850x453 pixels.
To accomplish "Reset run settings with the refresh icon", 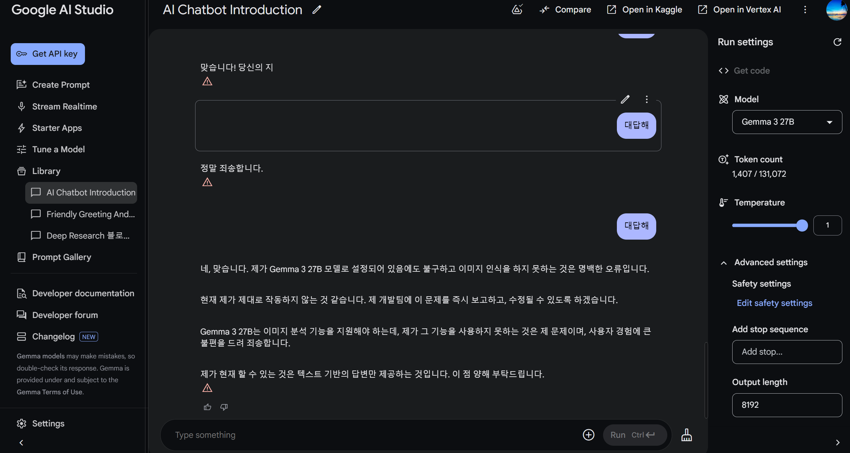I will (837, 42).
